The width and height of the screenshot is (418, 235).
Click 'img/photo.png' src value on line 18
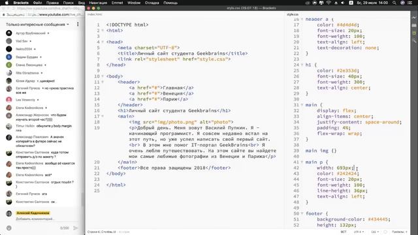(x=176, y=122)
